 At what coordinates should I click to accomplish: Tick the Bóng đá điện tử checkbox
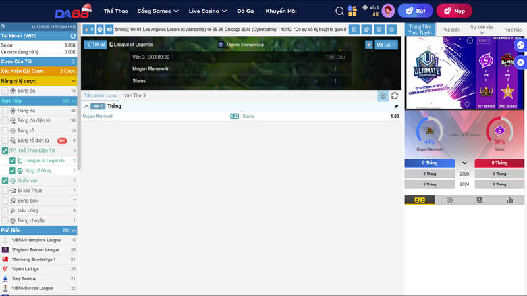(x=5, y=120)
